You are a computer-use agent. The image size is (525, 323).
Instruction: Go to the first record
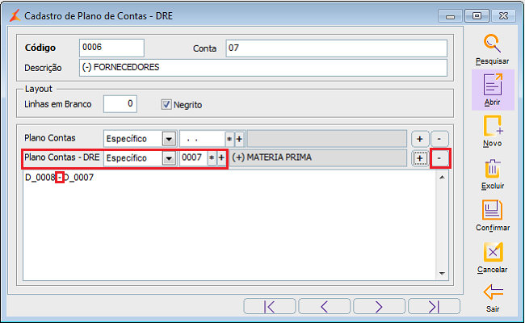(x=270, y=306)
